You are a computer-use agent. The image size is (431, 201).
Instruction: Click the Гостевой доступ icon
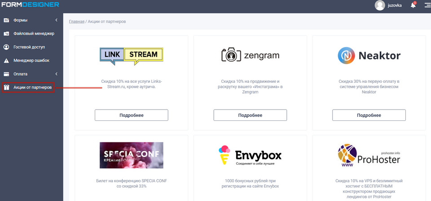point(6,47)
